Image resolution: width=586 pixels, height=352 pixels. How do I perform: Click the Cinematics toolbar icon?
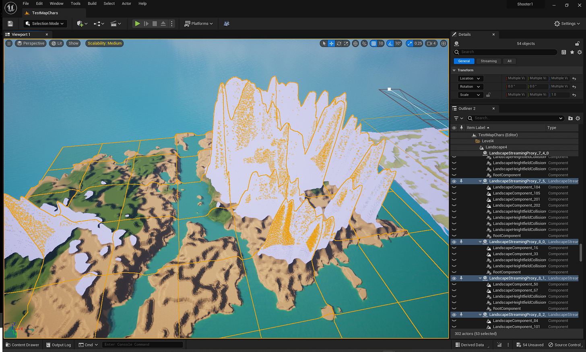(114, 23)
